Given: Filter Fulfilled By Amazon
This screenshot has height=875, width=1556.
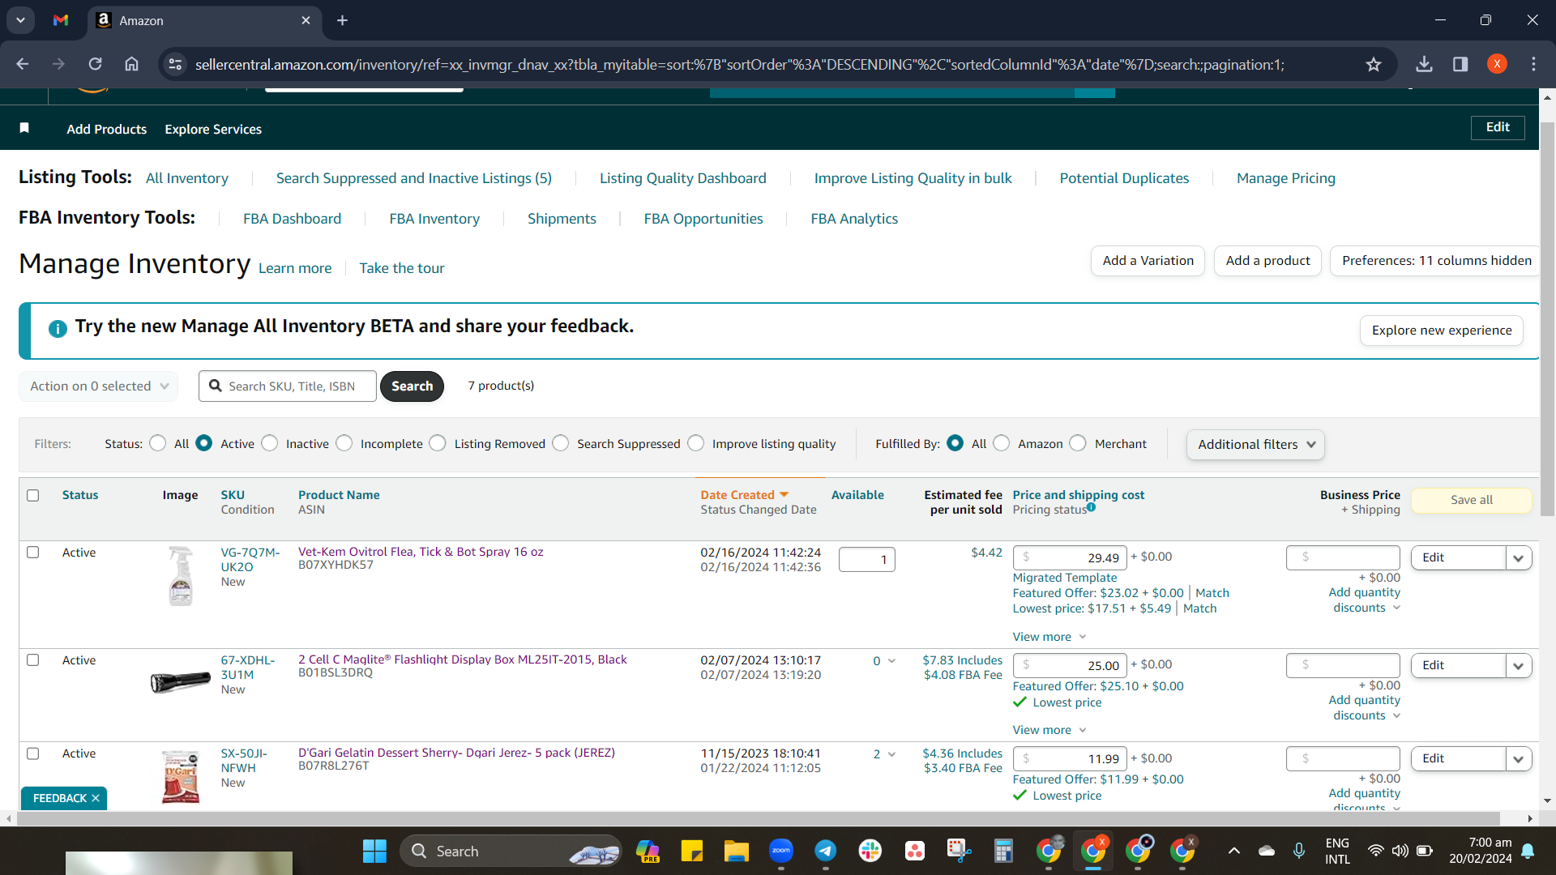Looking at the screenshot, I should [x=1002, y=443].
